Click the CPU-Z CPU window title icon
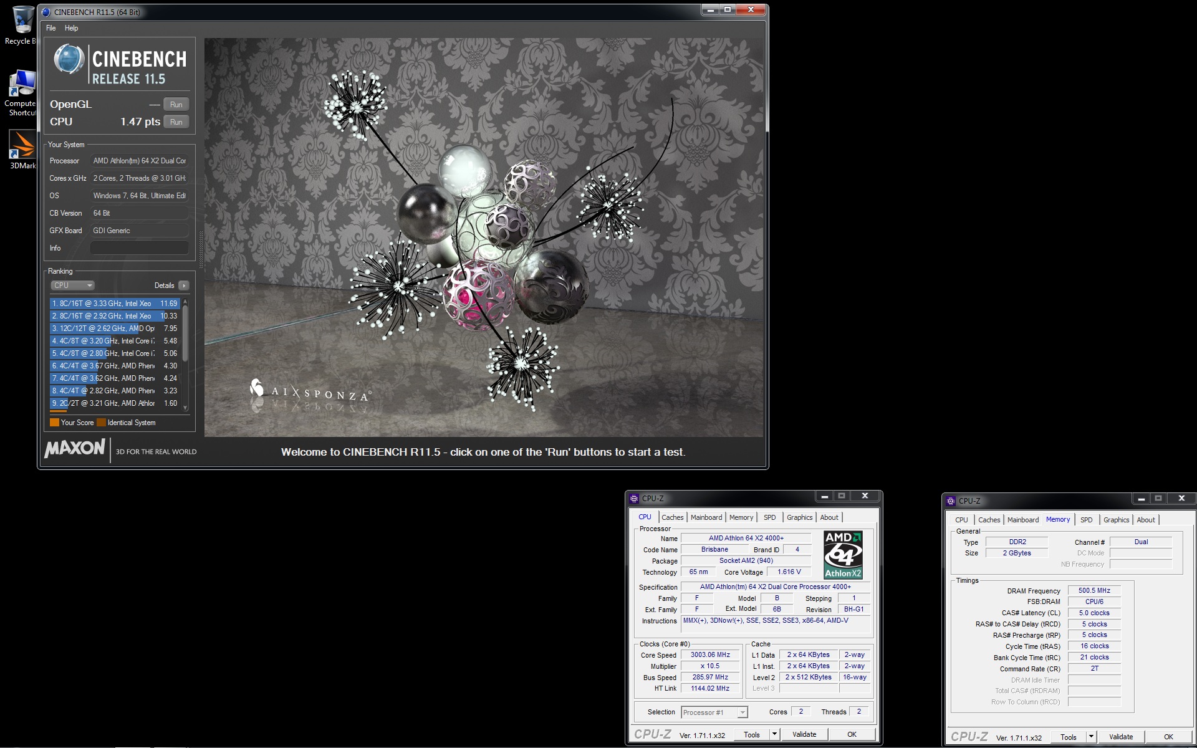This screenshot has height=748, width=1197. [x=634, y=499]
